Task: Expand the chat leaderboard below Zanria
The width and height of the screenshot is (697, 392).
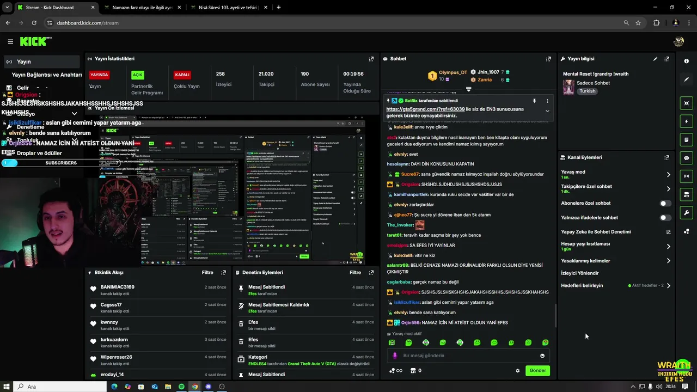Action: pyautogui.click(x=468, y=89)
